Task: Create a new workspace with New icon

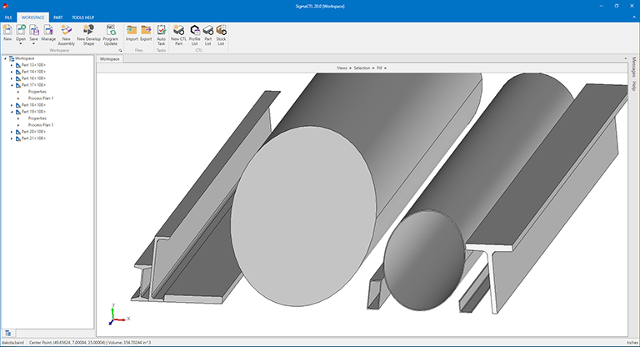Action: click(7, 30)
